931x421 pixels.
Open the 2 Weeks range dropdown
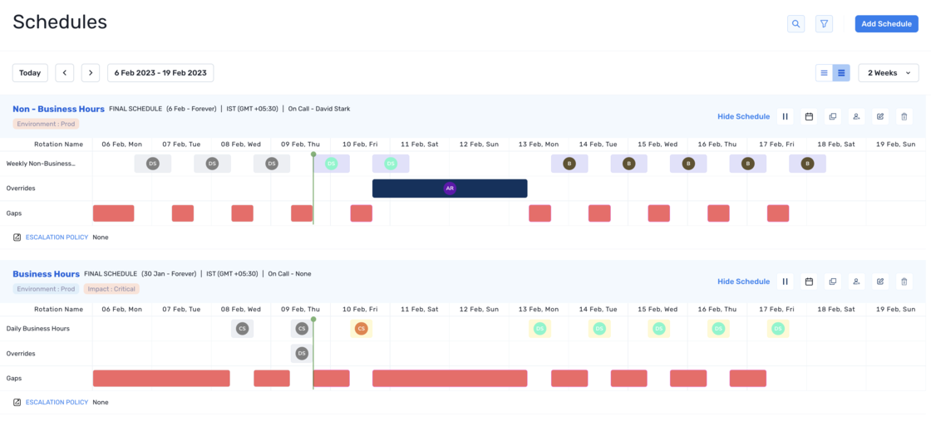click(889, 73)
